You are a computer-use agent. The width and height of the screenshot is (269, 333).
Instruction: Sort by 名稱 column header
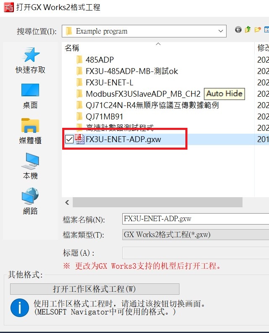click(72, 48)
